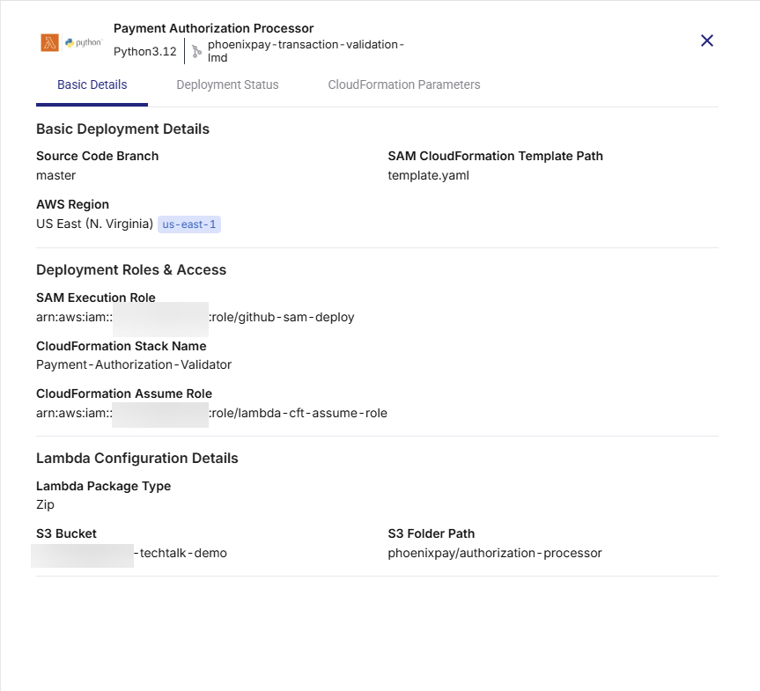Viewport: 760px width, 691px height.
Task: Click the template.yaml path value
Action: point(428,175)
